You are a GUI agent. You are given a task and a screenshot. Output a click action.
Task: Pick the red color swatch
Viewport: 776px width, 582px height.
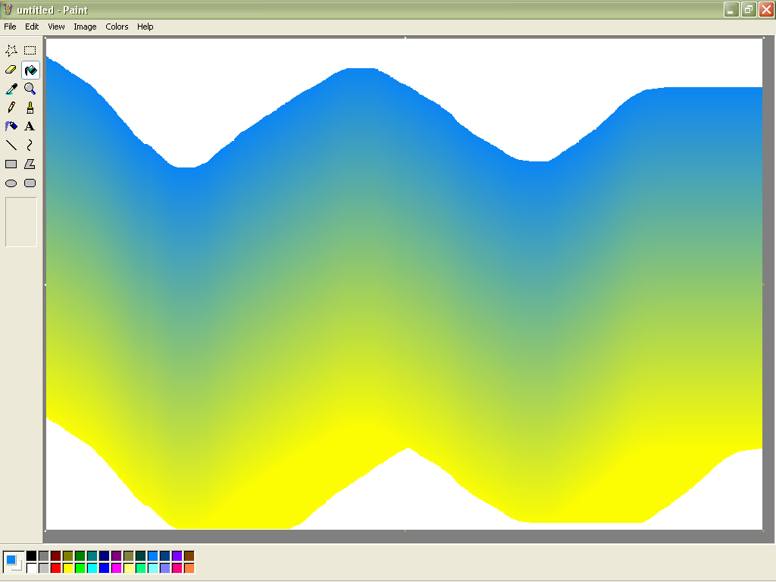[55, 568]
